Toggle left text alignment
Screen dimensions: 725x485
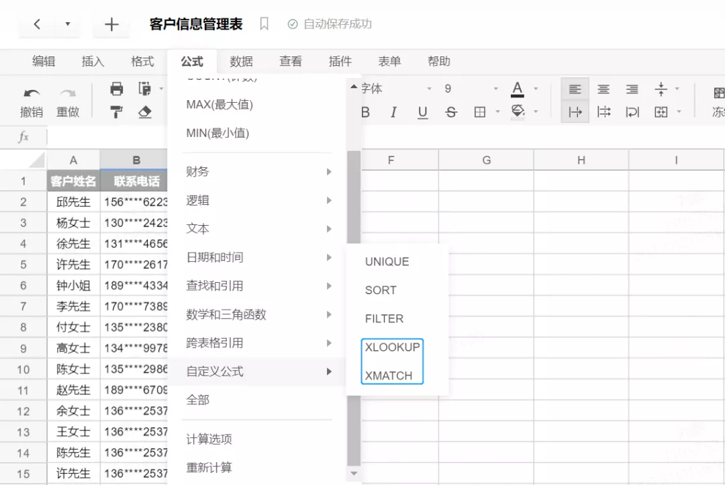pyautogui.click(x=574, y=88)
